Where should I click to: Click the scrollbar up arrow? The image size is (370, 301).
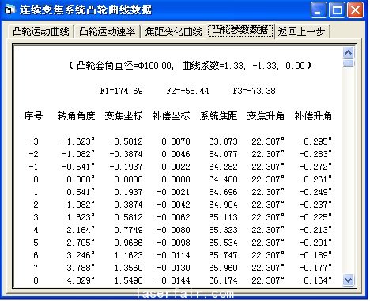(x=349, y=53)
